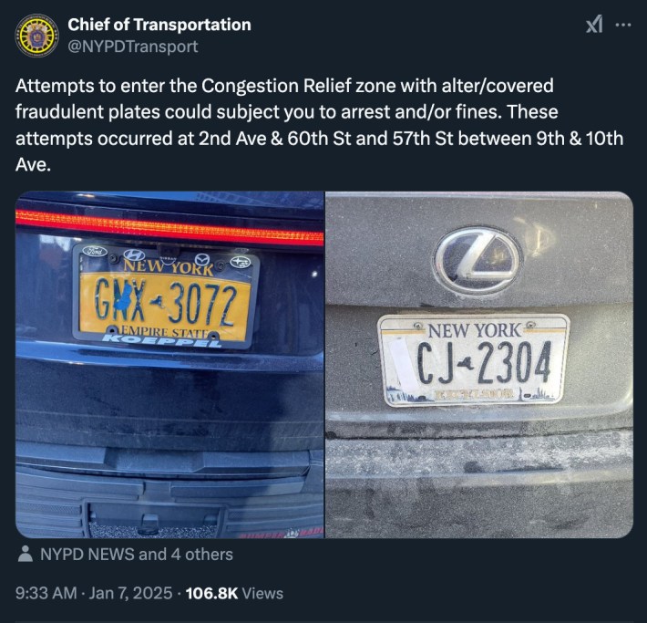Click the Mazda logo on the plate frame
The height and width of the screenshot is (623, 647).
(x=203, y=259)
